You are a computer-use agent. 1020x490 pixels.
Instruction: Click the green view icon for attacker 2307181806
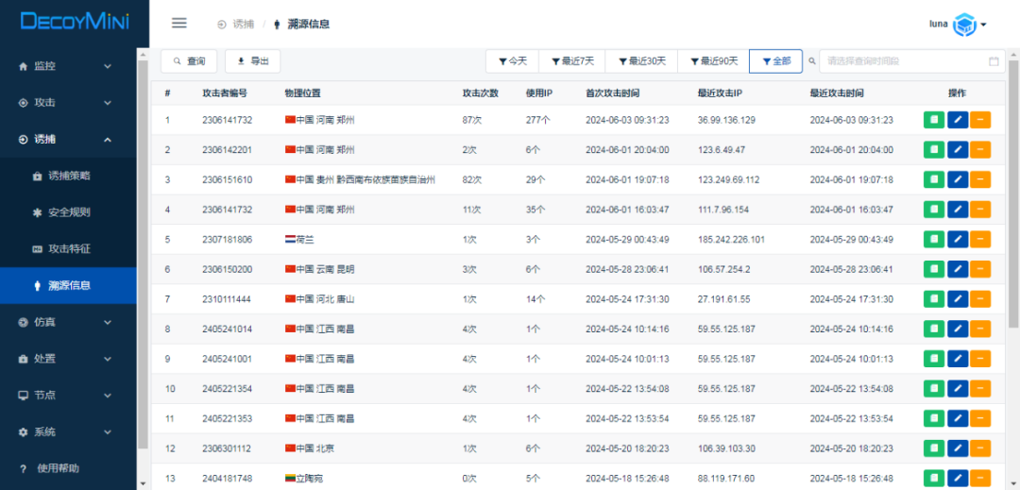tap(934, 240)
